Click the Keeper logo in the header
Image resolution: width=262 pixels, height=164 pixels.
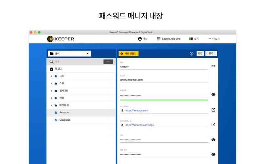[61, 39]
